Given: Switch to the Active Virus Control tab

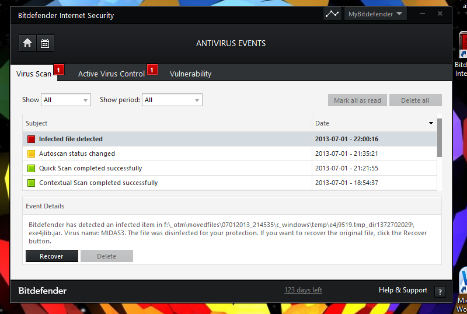Looking at the screenshot, I should point(111,74).
